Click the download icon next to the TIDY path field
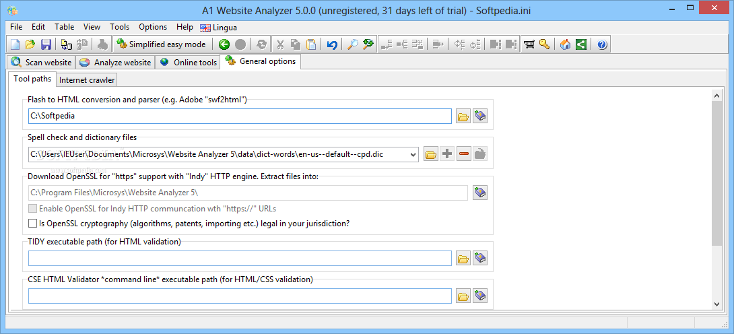Image resolution: width=734 pixels, height=334 pixels. (480, 258)
